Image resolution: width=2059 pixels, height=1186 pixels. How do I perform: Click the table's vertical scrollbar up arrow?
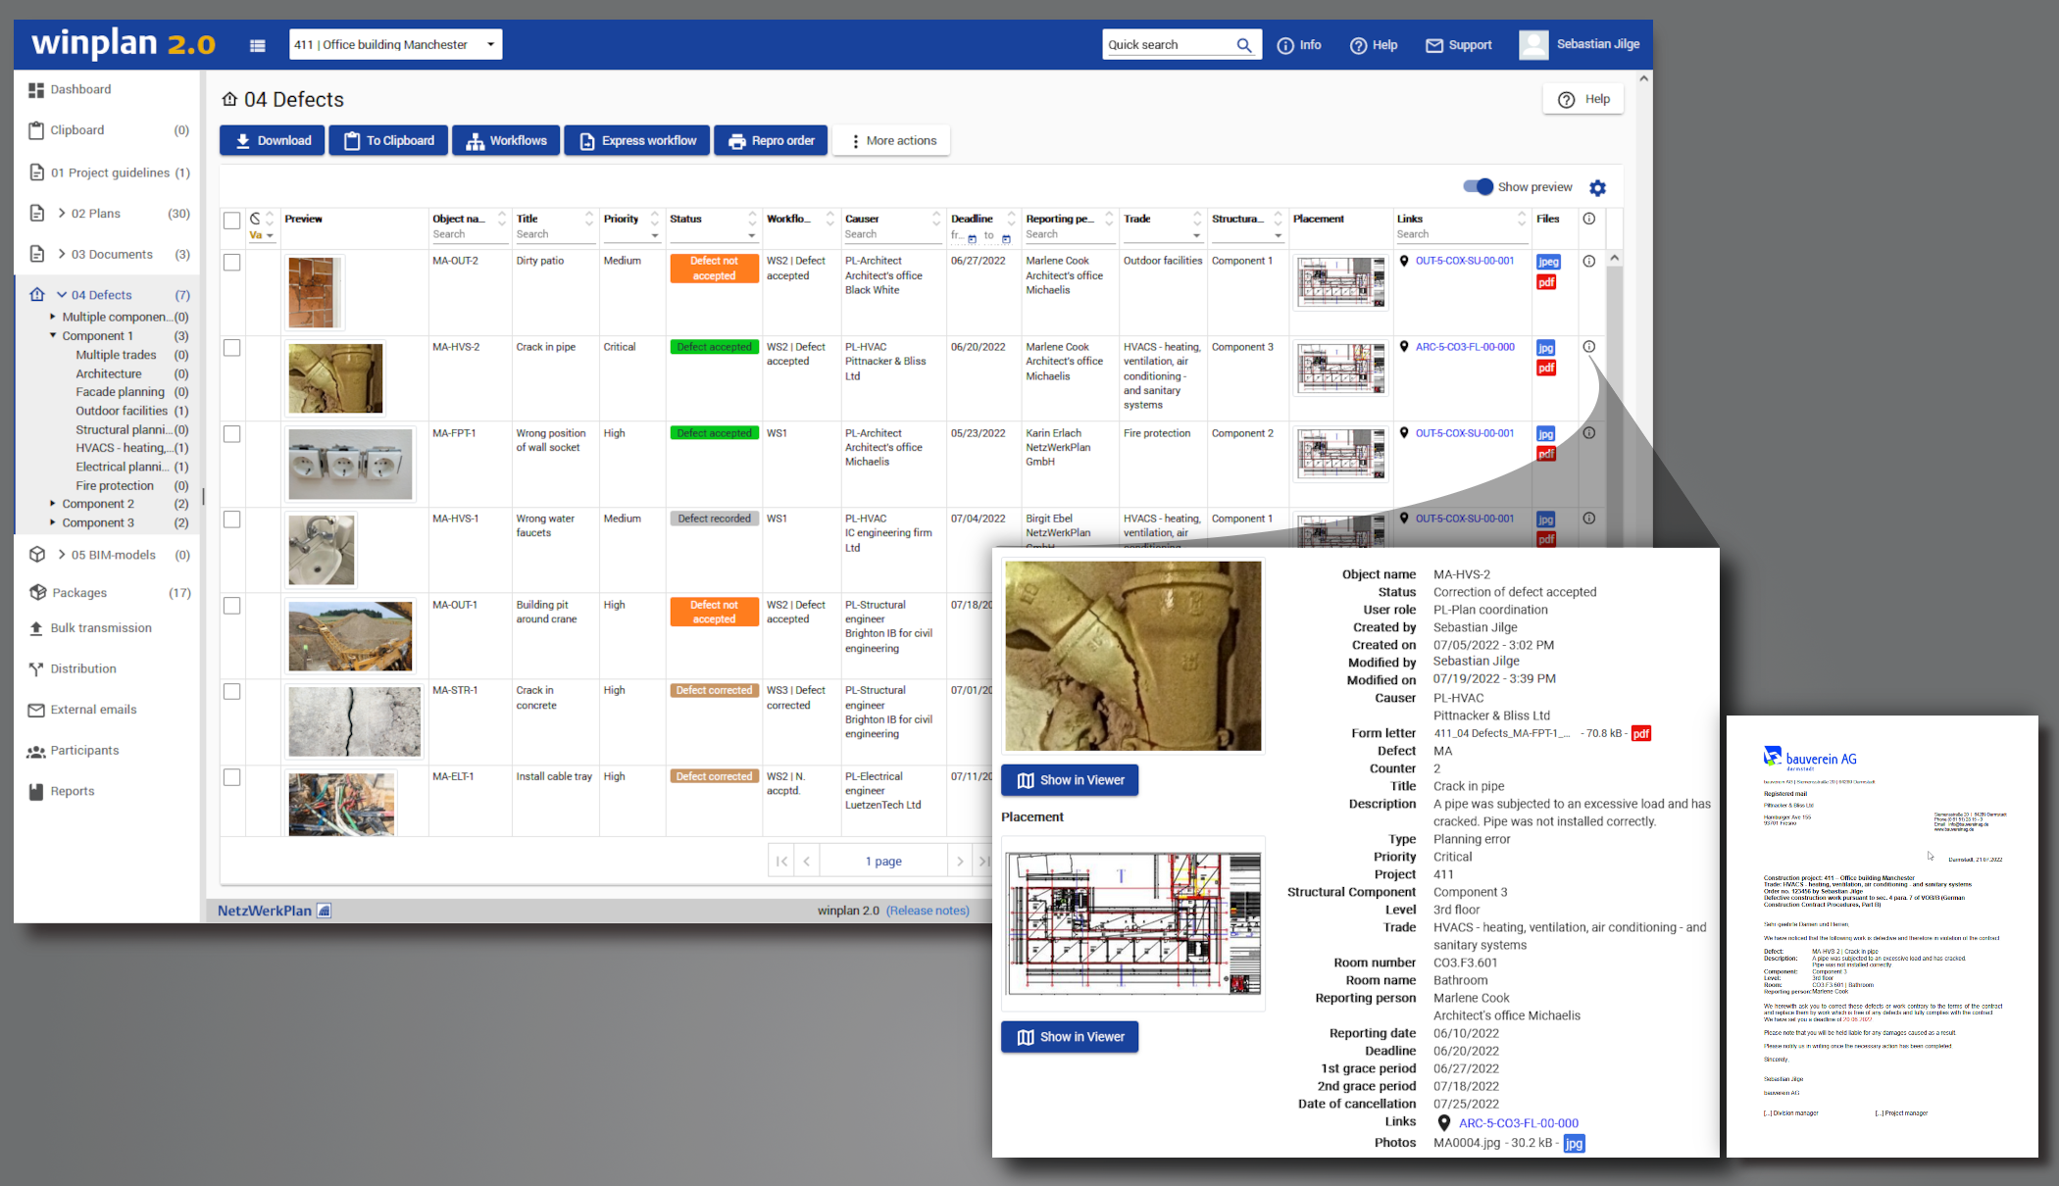[x=1614, y=259]
